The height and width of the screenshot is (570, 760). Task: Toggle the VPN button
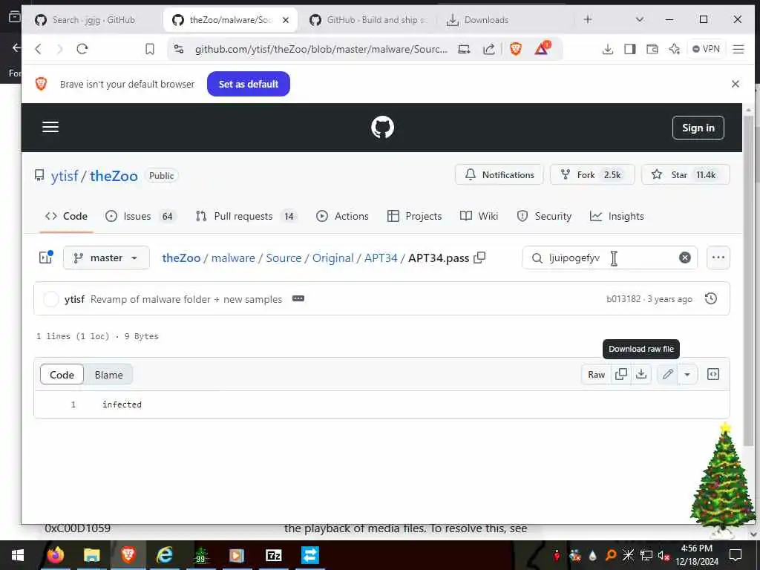point(707,49)
